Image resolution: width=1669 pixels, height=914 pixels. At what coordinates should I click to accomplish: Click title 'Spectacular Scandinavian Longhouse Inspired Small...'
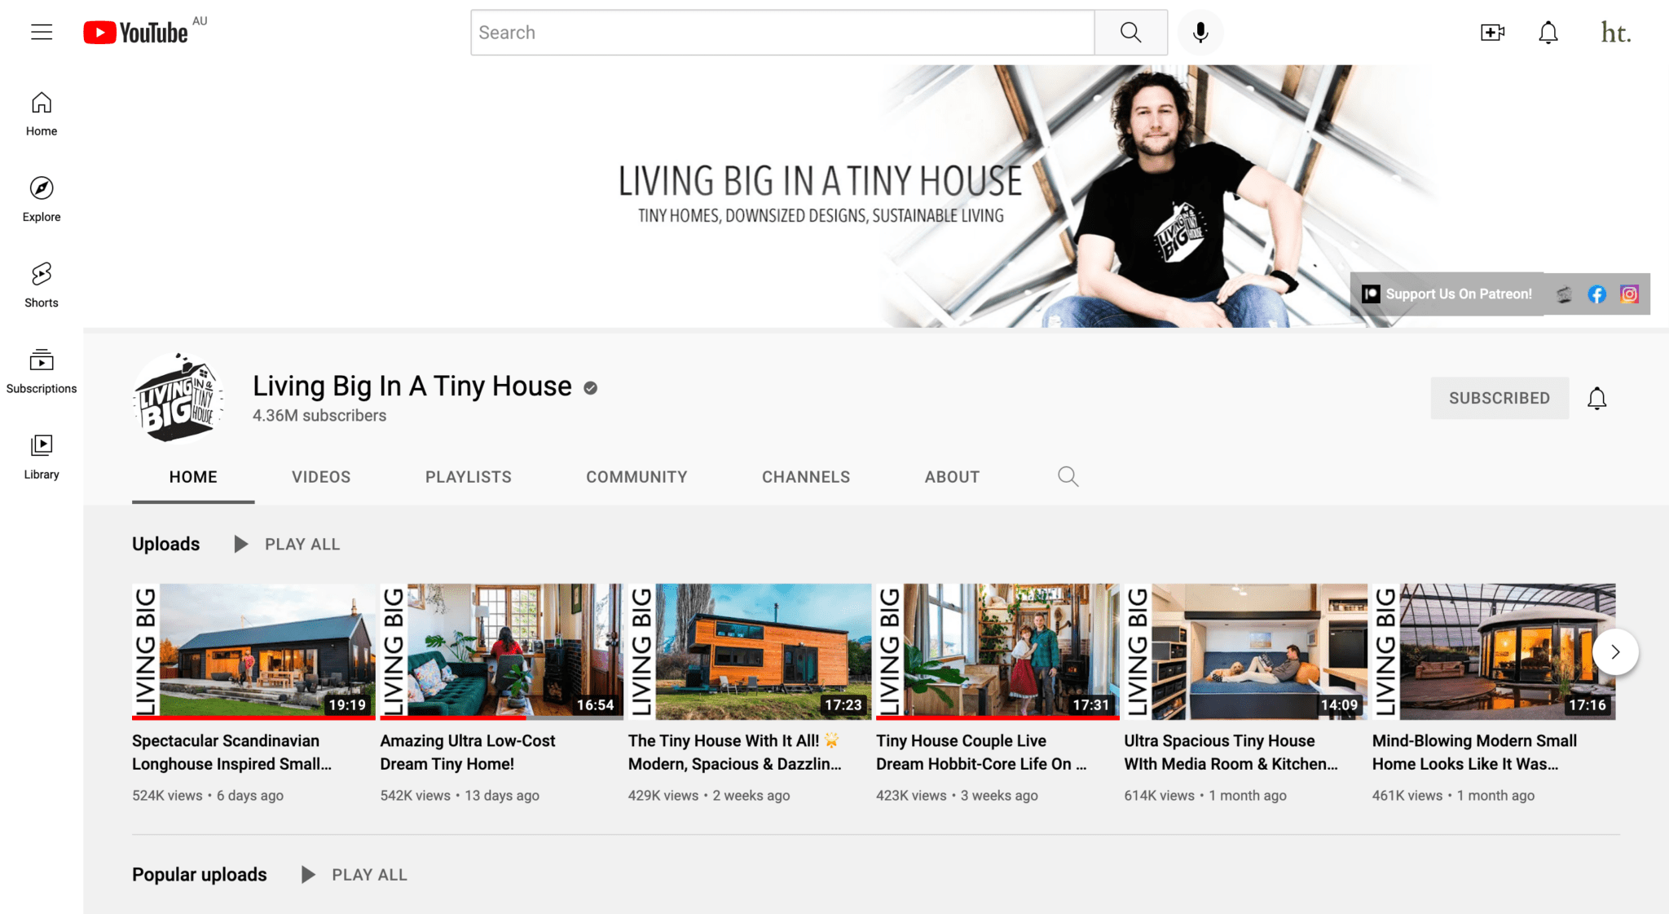232,753
